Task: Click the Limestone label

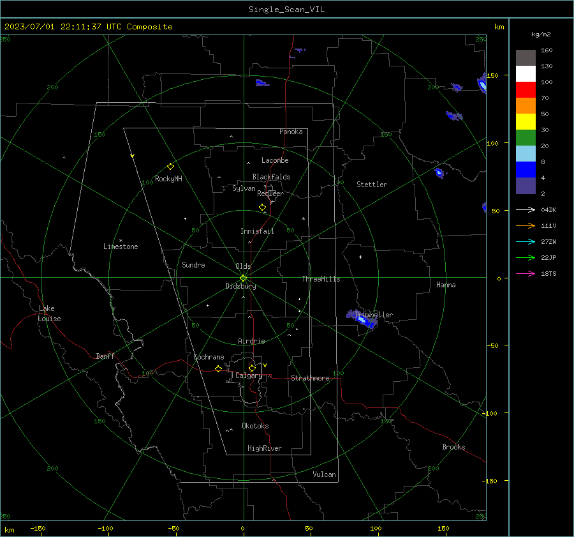Action: pos(121,246)
